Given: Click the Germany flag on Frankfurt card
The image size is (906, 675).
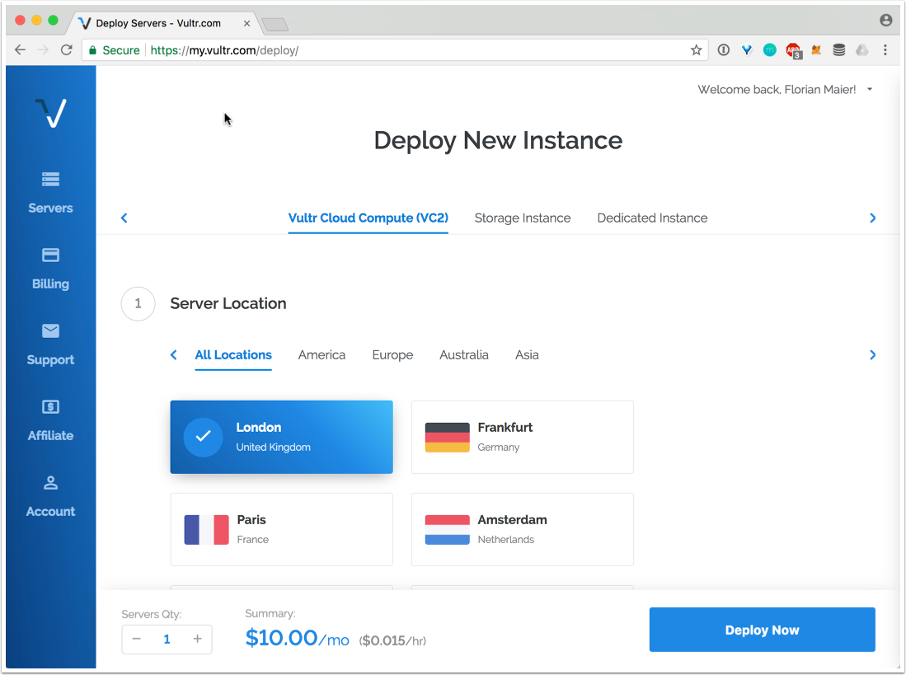Looking at the screenshot, I should [447, 437].
